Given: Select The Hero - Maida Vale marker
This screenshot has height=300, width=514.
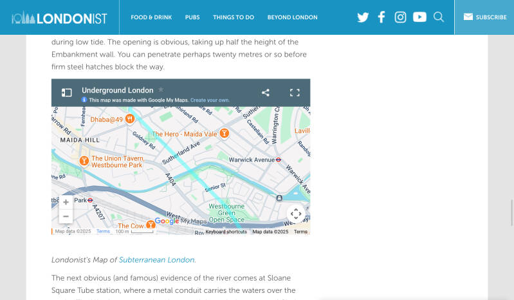Looking at the screenshot, I should pyautogui.click(x=225, y=133).
